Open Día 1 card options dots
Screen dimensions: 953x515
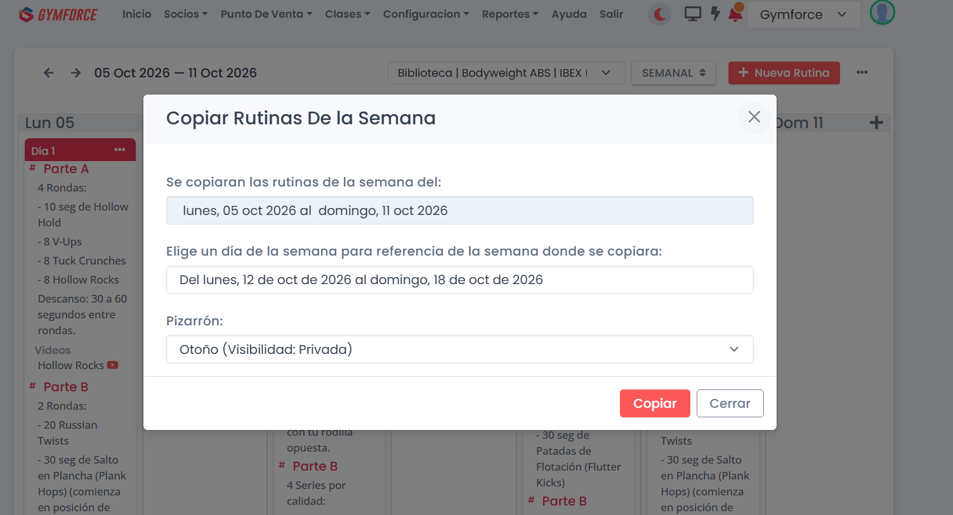[120, 150]
